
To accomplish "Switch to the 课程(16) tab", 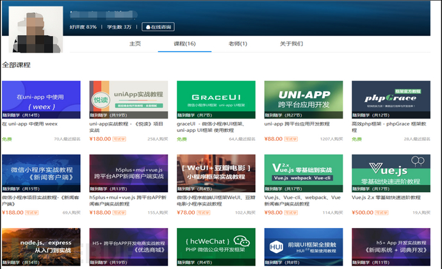I will click(184, 44).
